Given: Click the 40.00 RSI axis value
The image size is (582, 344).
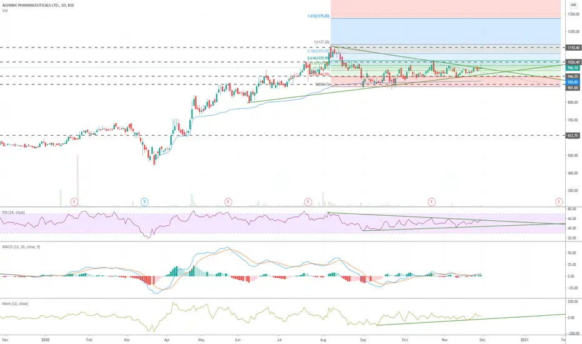Looking at the screenshot, I should (573, 228).
